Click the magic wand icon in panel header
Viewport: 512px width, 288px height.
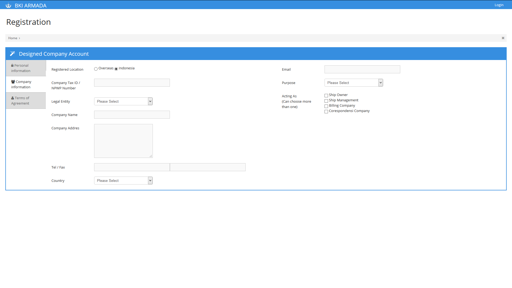(12, 54)
